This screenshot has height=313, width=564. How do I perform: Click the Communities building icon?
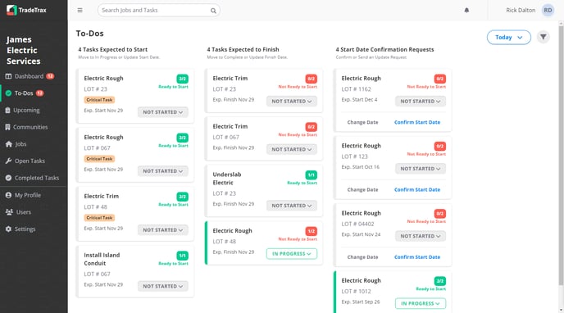coord(8,127)
